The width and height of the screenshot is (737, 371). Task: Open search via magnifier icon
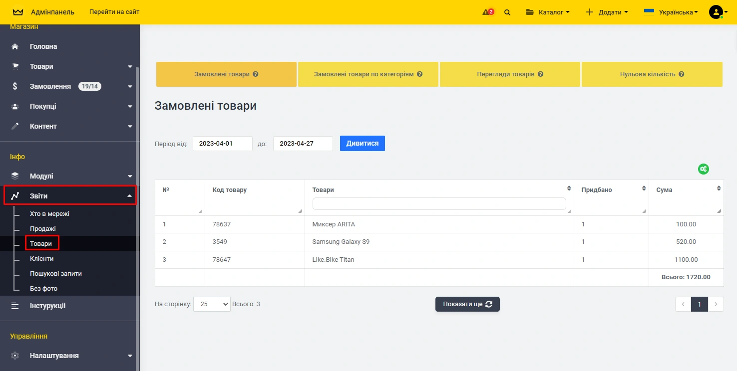[x=507, y=12]
